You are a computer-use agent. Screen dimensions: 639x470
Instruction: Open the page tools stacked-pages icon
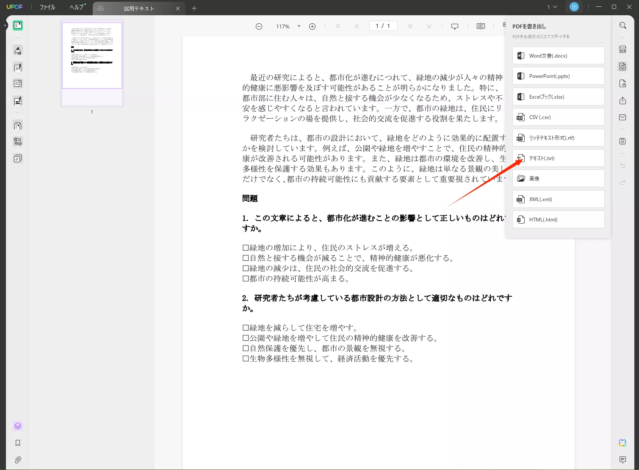click(18, 159)
